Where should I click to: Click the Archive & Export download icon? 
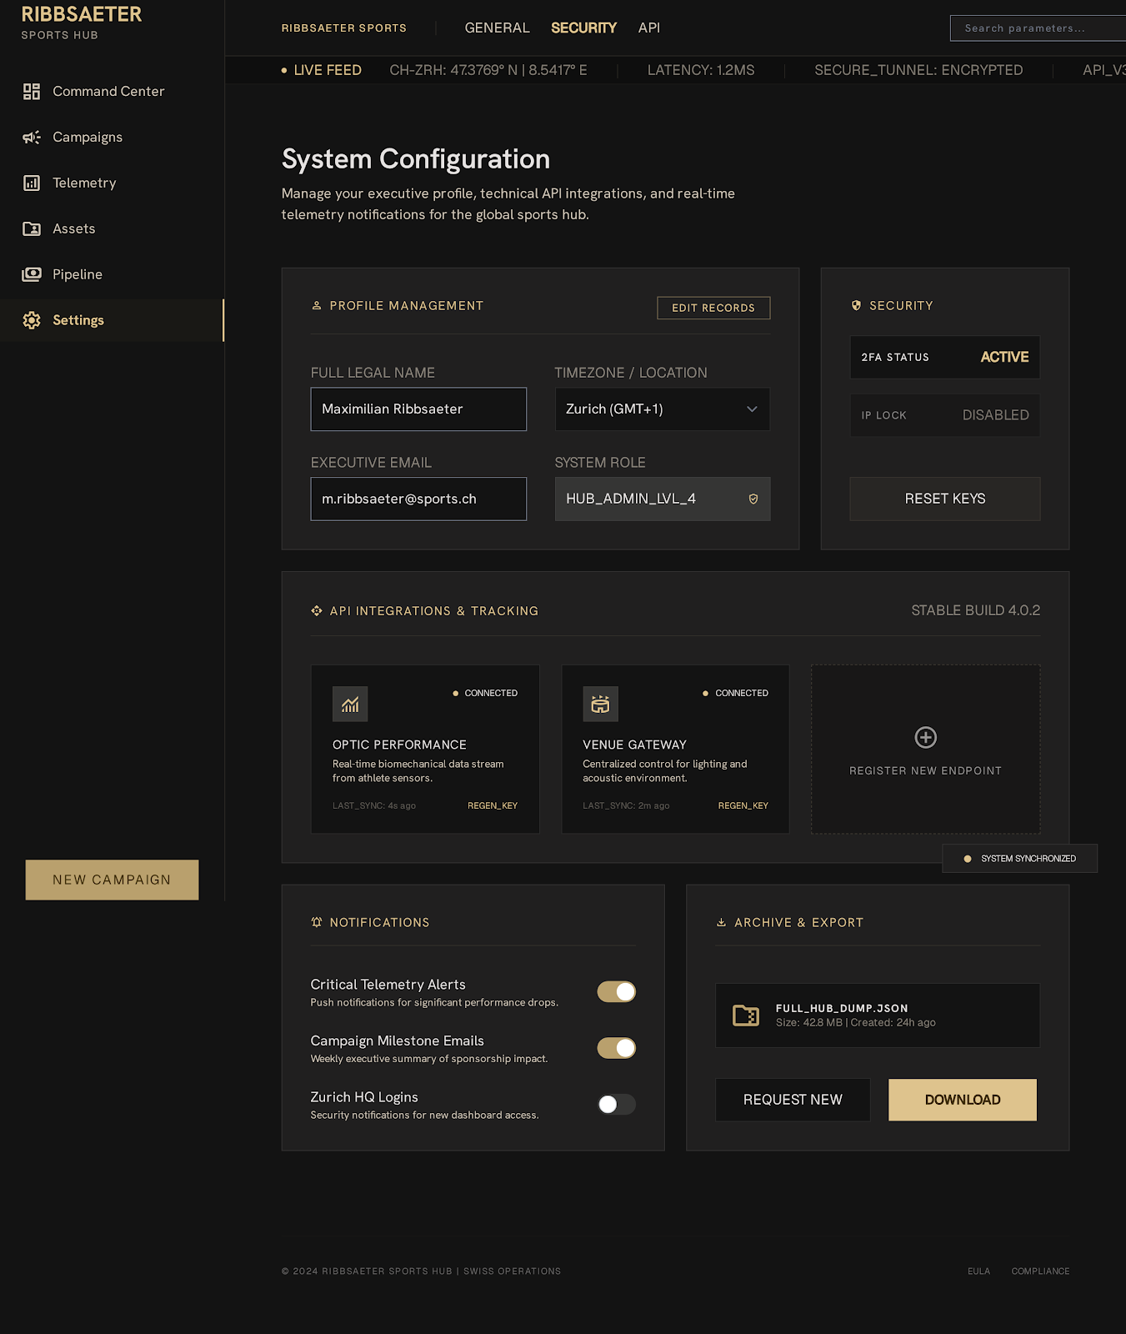tap(722, 922)
